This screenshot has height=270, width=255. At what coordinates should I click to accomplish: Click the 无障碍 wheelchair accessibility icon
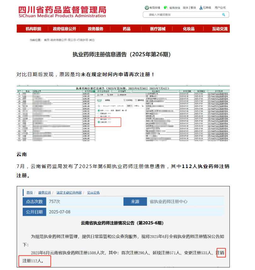click(201, 8)
